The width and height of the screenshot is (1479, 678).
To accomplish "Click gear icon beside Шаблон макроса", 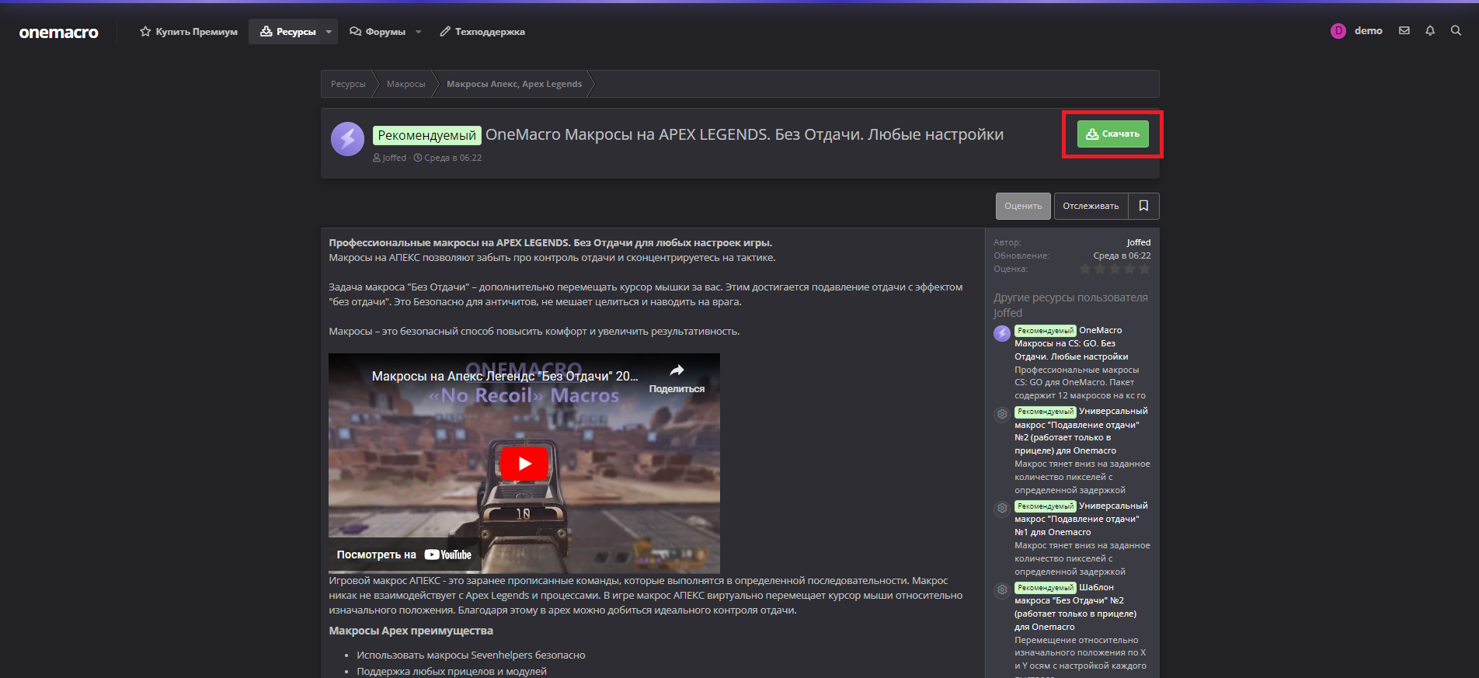I will point(1002,590).
